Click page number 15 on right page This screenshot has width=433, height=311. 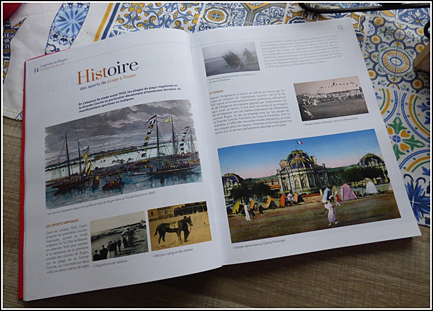click(x=339, y=26)
